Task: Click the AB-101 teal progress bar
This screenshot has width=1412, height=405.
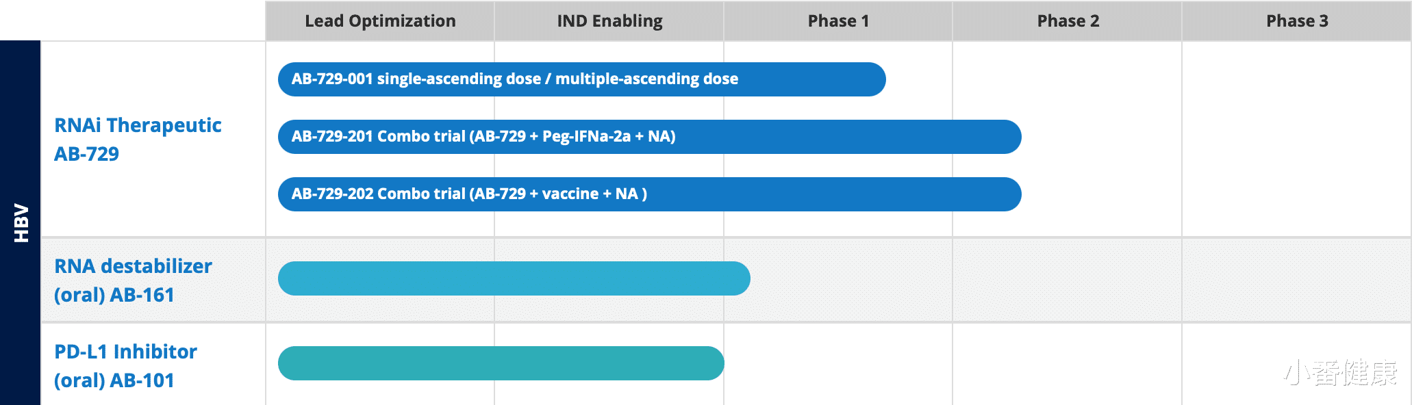Action: click(x=501, y=363)
